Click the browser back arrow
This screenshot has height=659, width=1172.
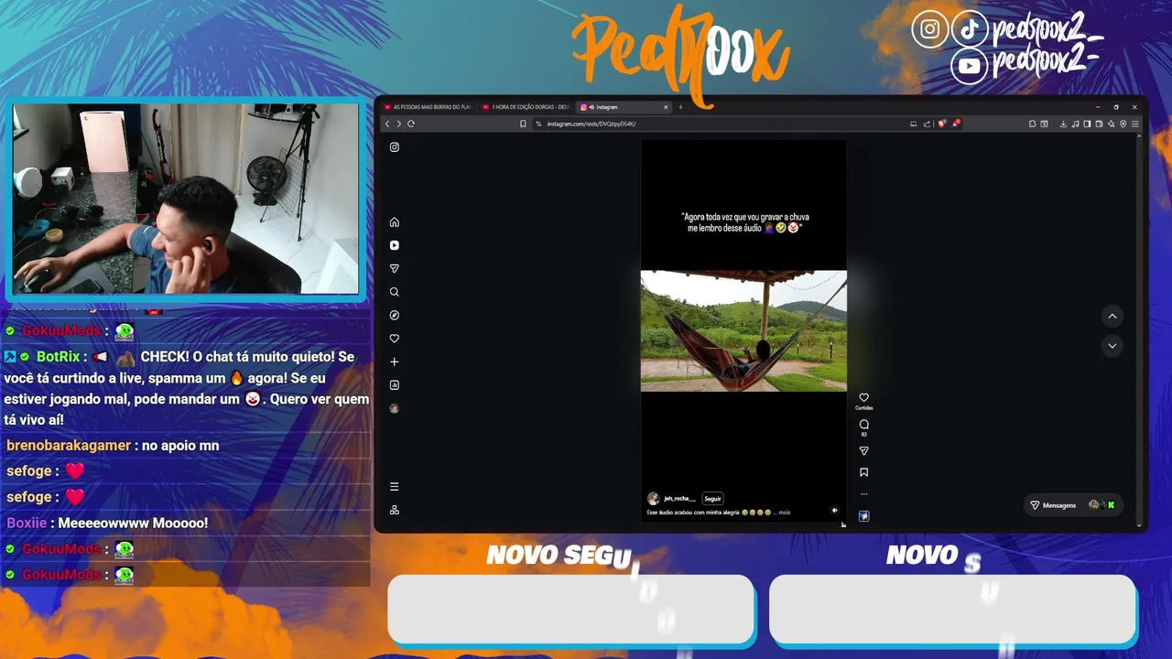(x=387, y=124)
